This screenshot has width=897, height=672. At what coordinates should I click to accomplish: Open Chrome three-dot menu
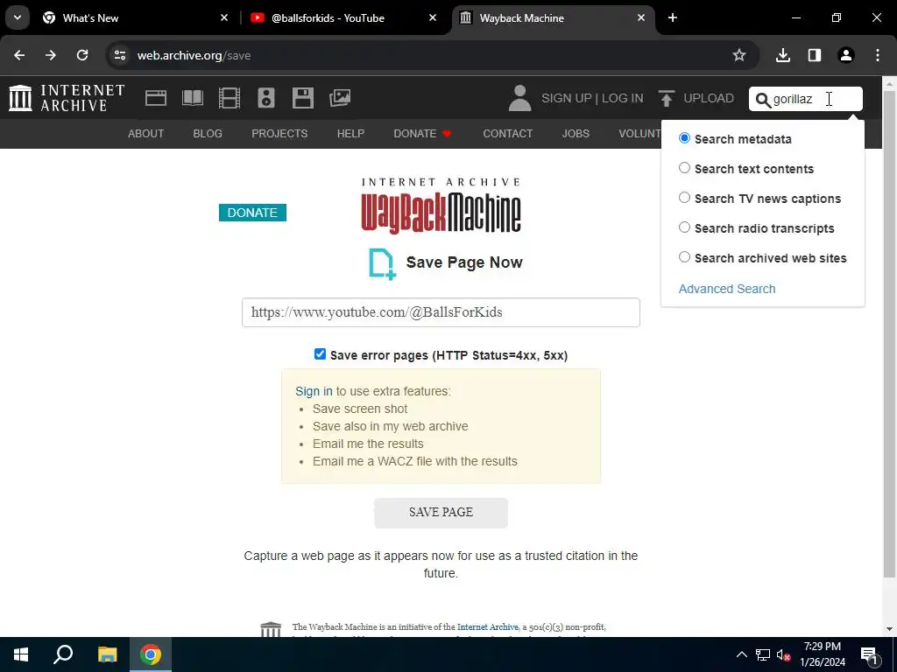(878, 55)
